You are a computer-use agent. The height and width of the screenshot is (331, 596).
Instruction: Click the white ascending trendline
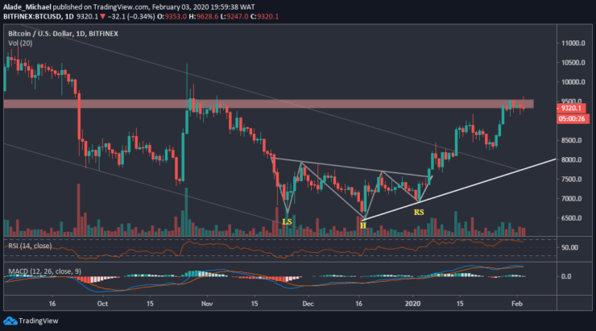[460, 189]
